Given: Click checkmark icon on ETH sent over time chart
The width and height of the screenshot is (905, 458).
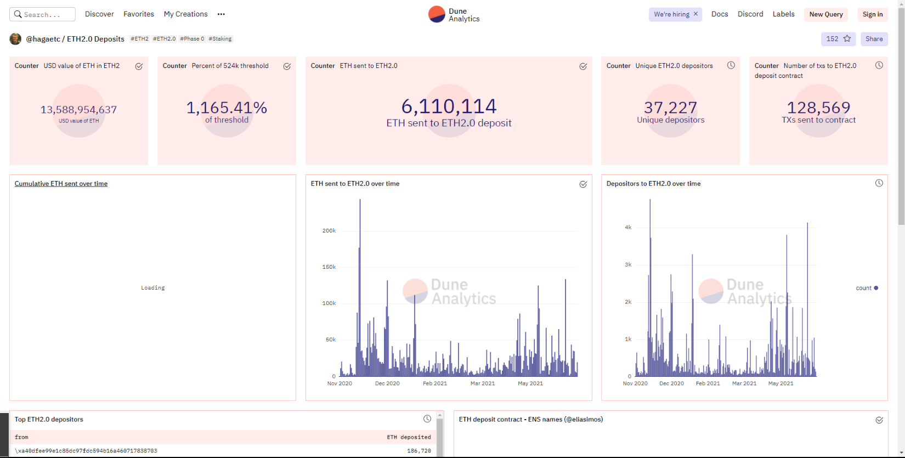Looking at the screenshot, I should (583, 184).
